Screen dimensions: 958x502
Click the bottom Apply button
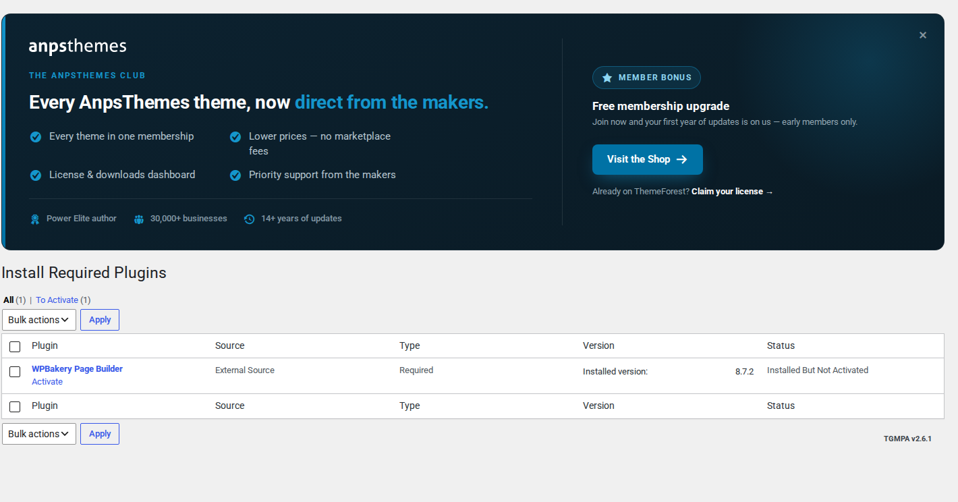[x=100, y=434]
